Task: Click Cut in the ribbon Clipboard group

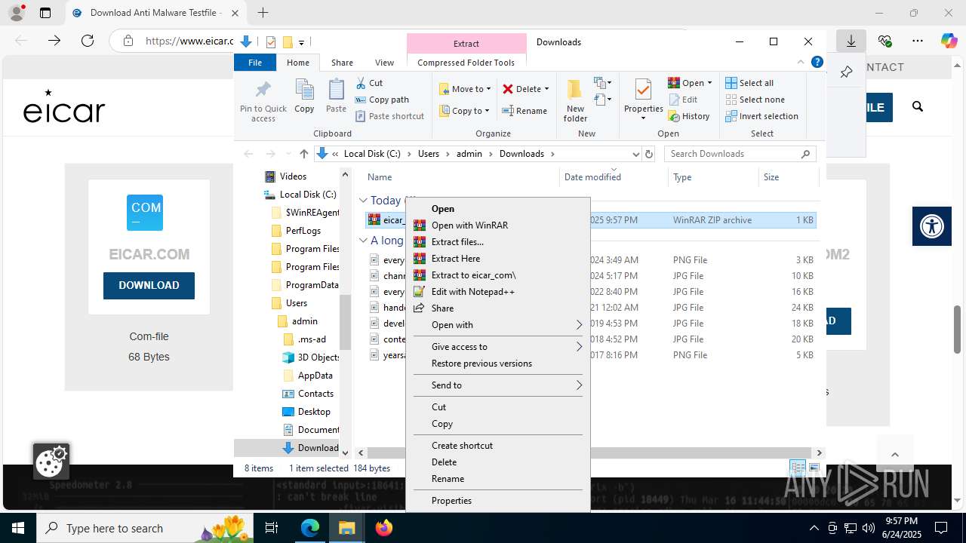Action: coord(369,83)
